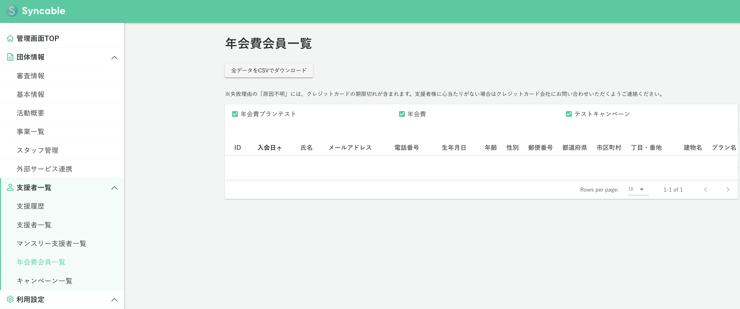
Task: Select キャンペーン一覧 menu item
Action: pyautogui.click(x=44, y=281)
